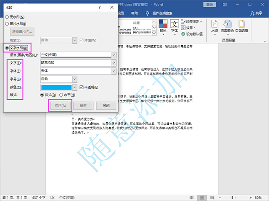Image resolution: width=269 pixels, height=201 pixels.
Task: Open theme Fonts (字体) gallery
Action: [x=174, y=27]
